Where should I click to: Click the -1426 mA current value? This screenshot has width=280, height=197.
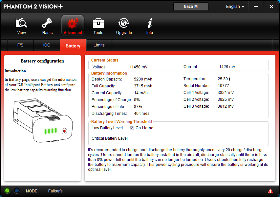[x=226, y=67]
